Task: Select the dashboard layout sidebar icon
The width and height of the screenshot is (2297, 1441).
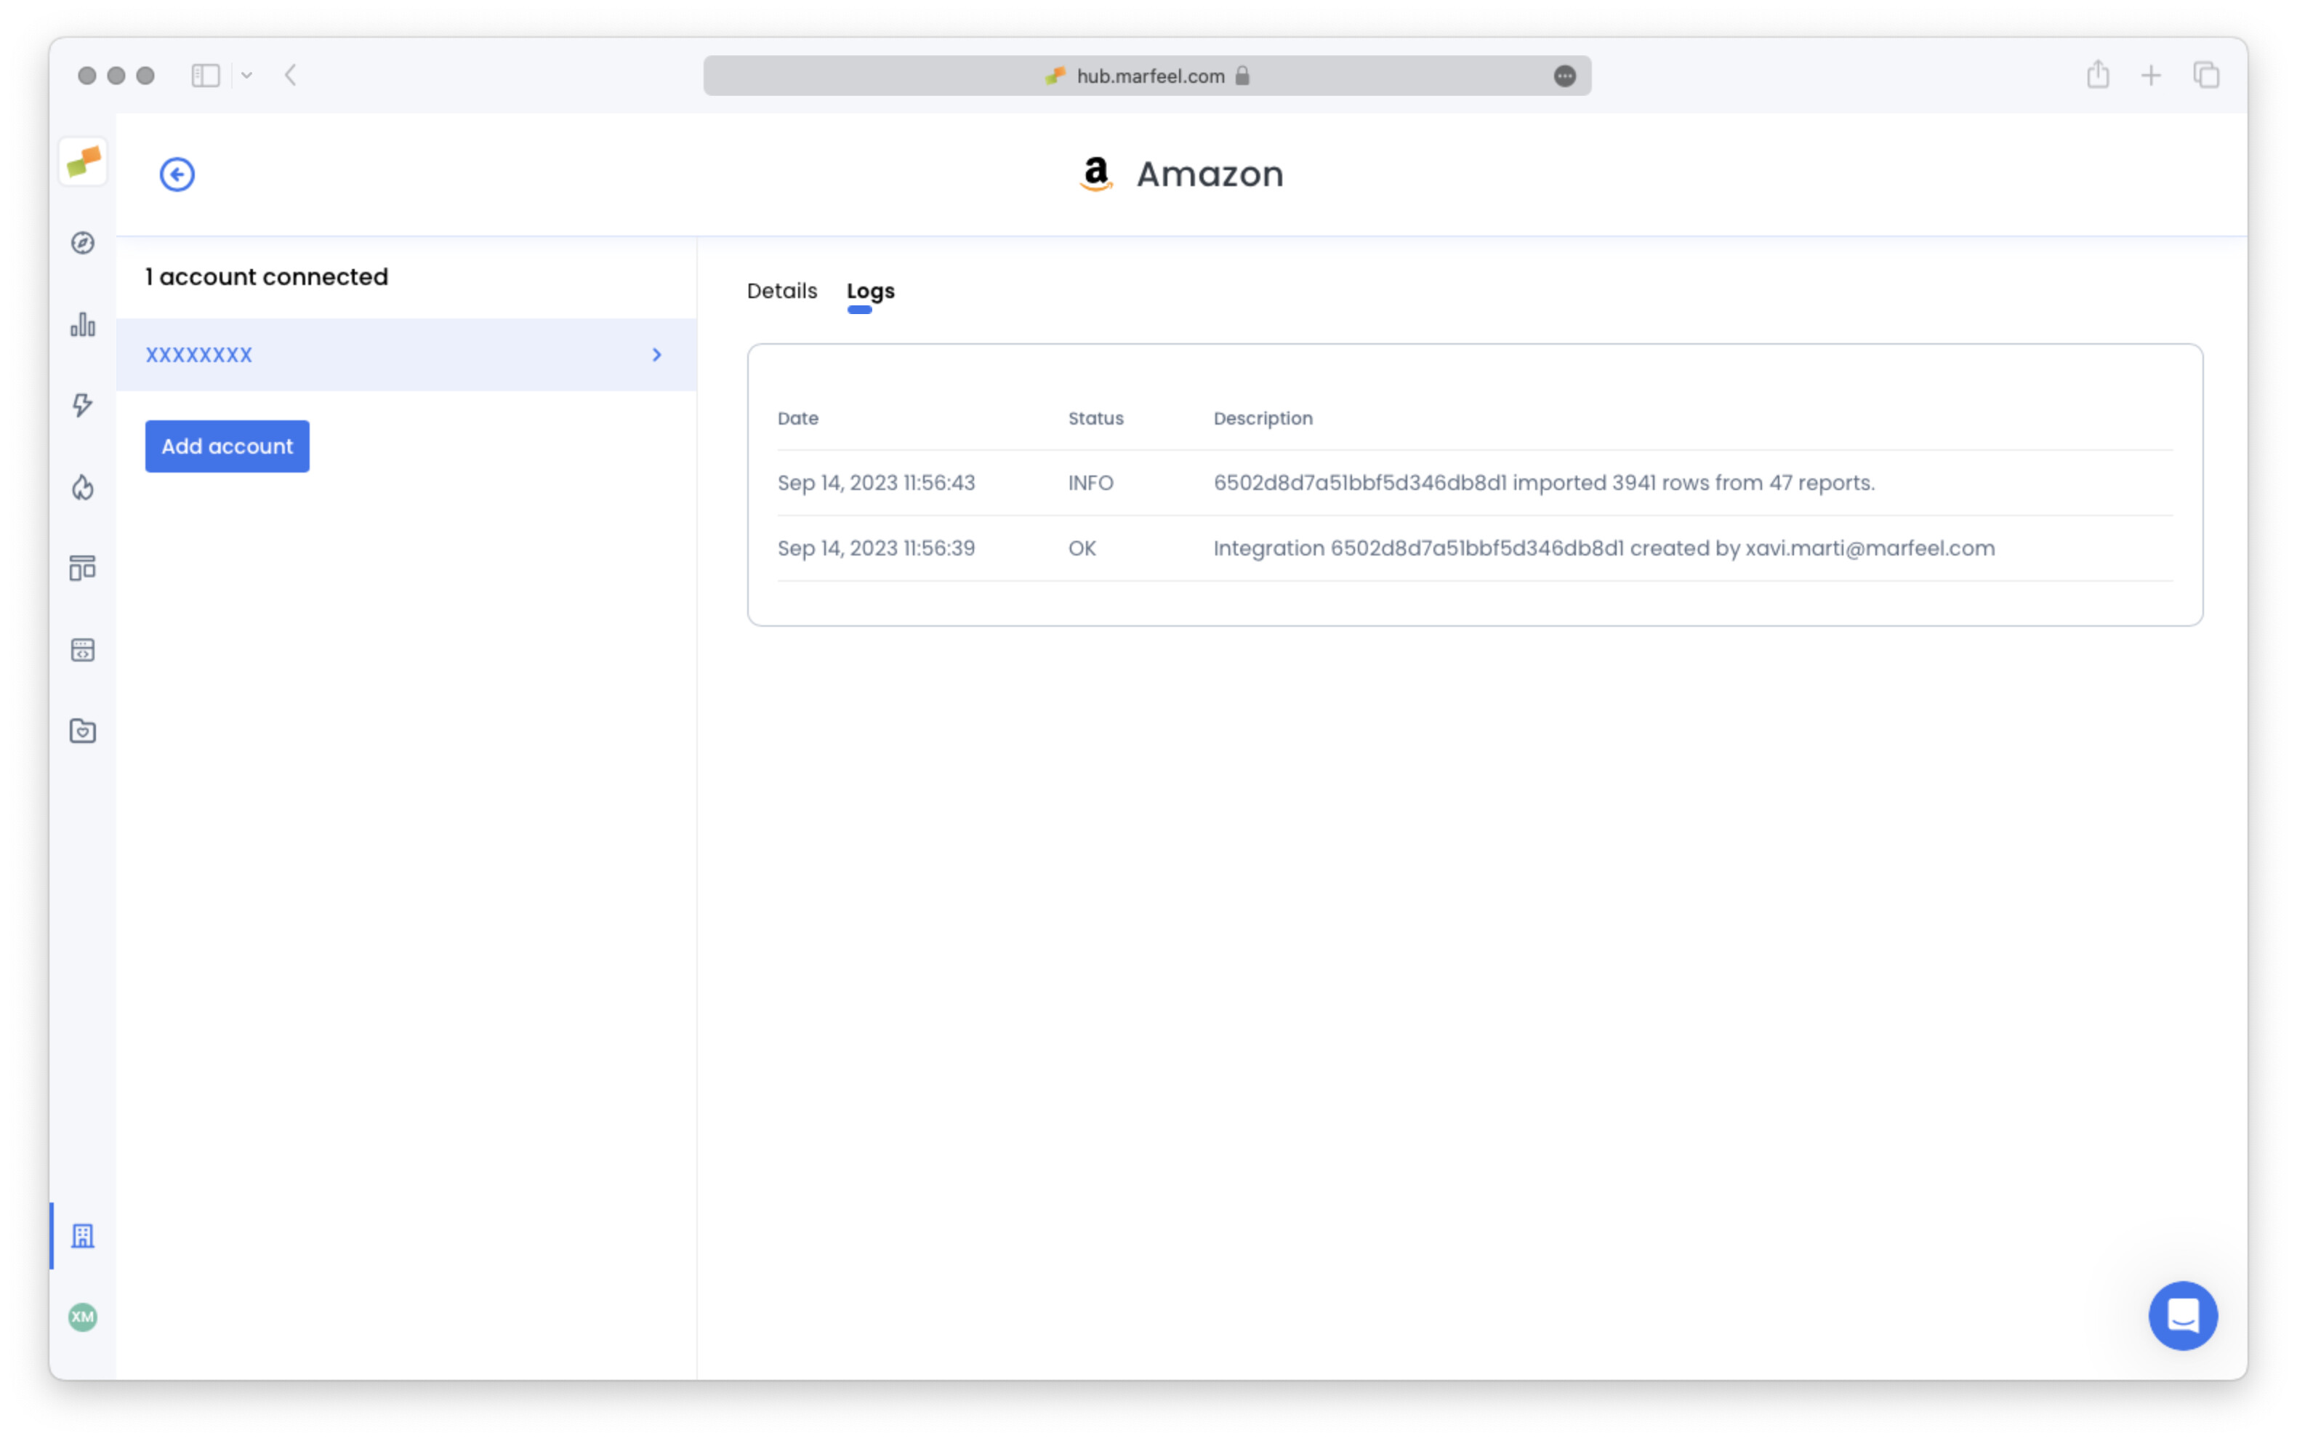Action: pos(83,568)
